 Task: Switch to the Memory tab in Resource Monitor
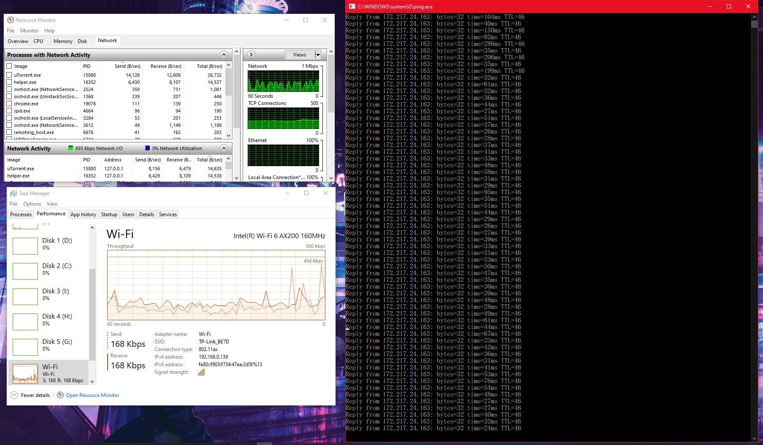[63, 41]
